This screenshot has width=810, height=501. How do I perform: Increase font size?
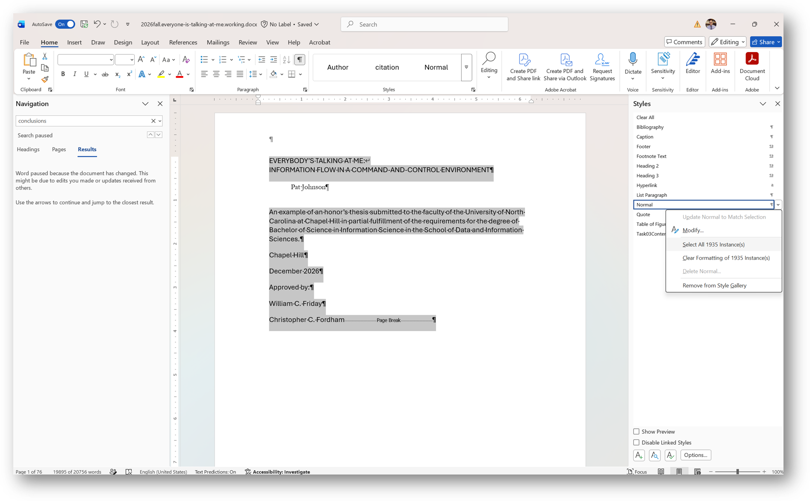[141, 60]
